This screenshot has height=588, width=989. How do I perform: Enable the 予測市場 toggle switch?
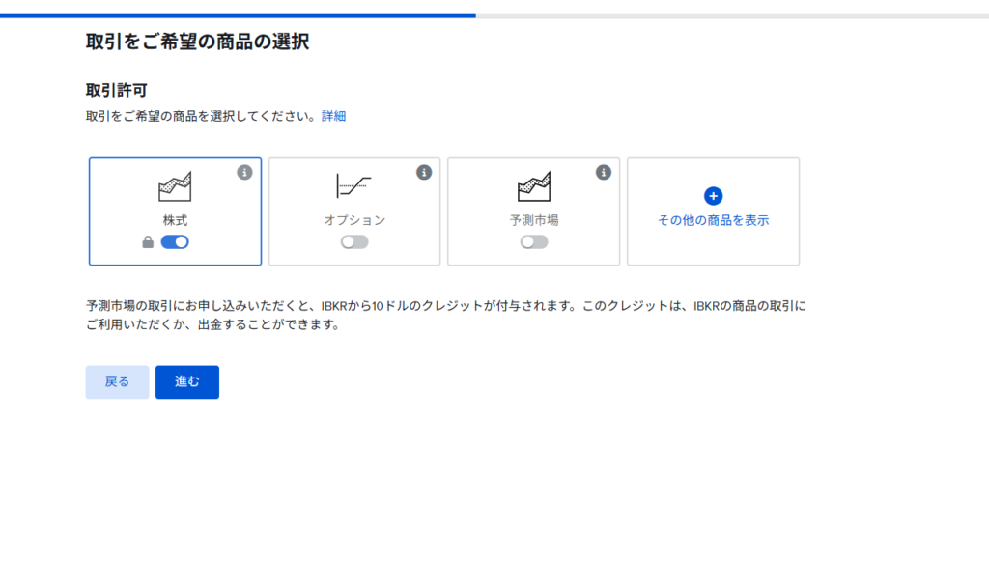(533, 242)
